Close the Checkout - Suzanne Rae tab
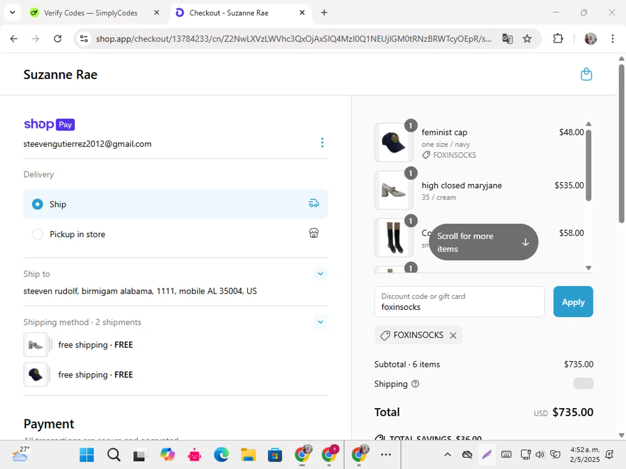The height and width of the screenshot is (469, 626). point(302,13)
